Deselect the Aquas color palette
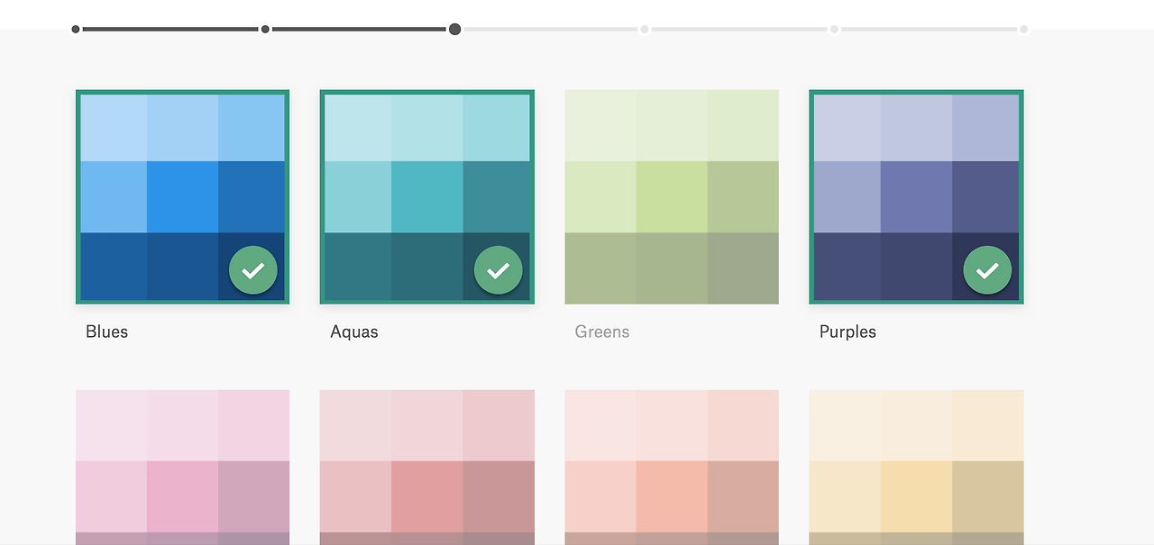The height and width of the screenshot is (545, 1154). (x=427, y=196)
